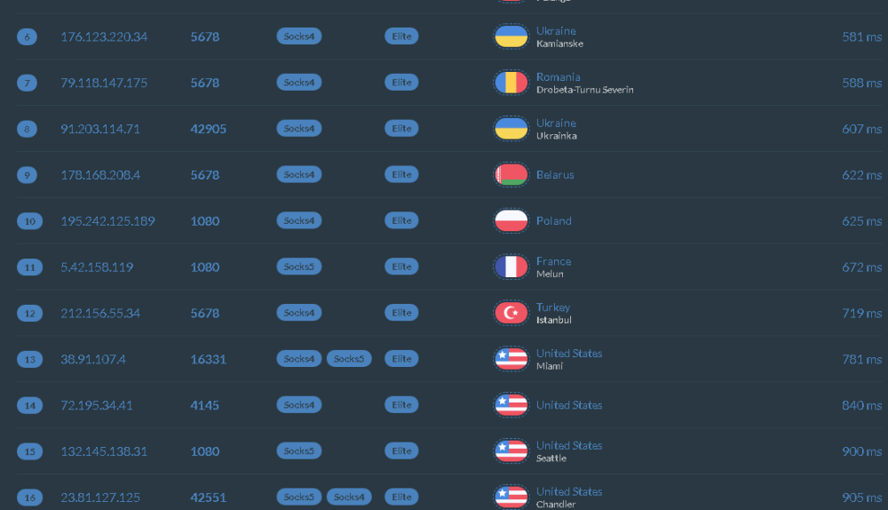Click the Romania flag icon
The image size is (888, 510).
[x=511, y=83]
